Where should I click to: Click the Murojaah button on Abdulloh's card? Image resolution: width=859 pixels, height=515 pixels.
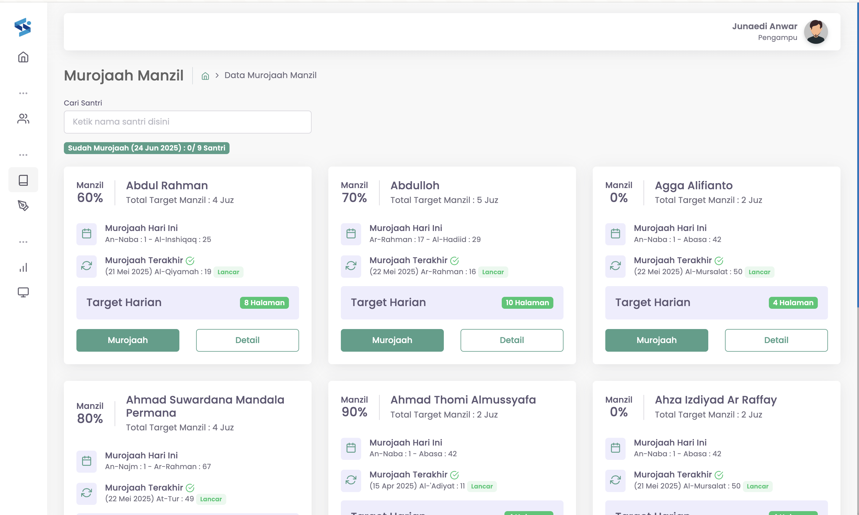click(392, 340)
